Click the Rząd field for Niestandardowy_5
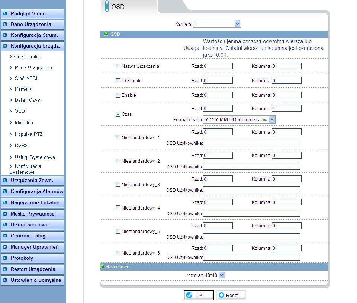This screenshot has height=303, width=357. pyautogui.click(x=218, y=226)
